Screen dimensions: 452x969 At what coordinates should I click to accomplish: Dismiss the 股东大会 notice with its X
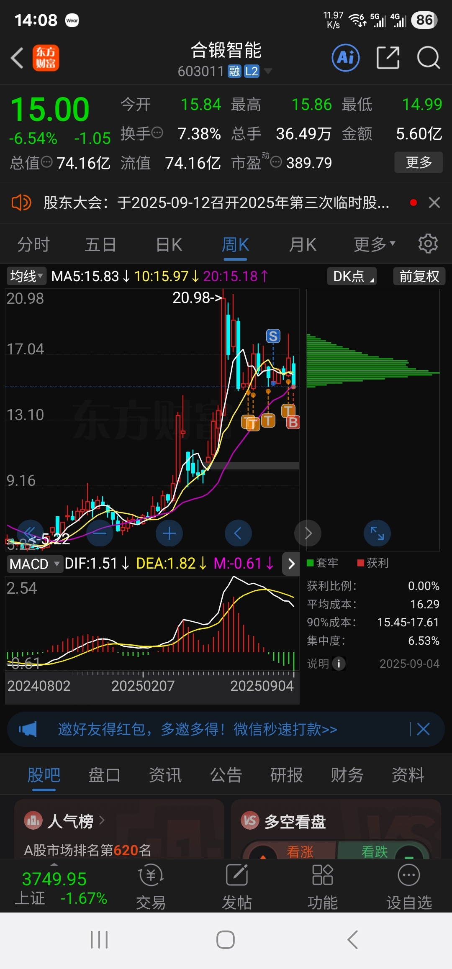pos(434,203)
